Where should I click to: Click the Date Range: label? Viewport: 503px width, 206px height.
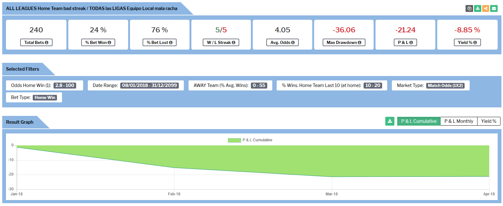(105, 85)
